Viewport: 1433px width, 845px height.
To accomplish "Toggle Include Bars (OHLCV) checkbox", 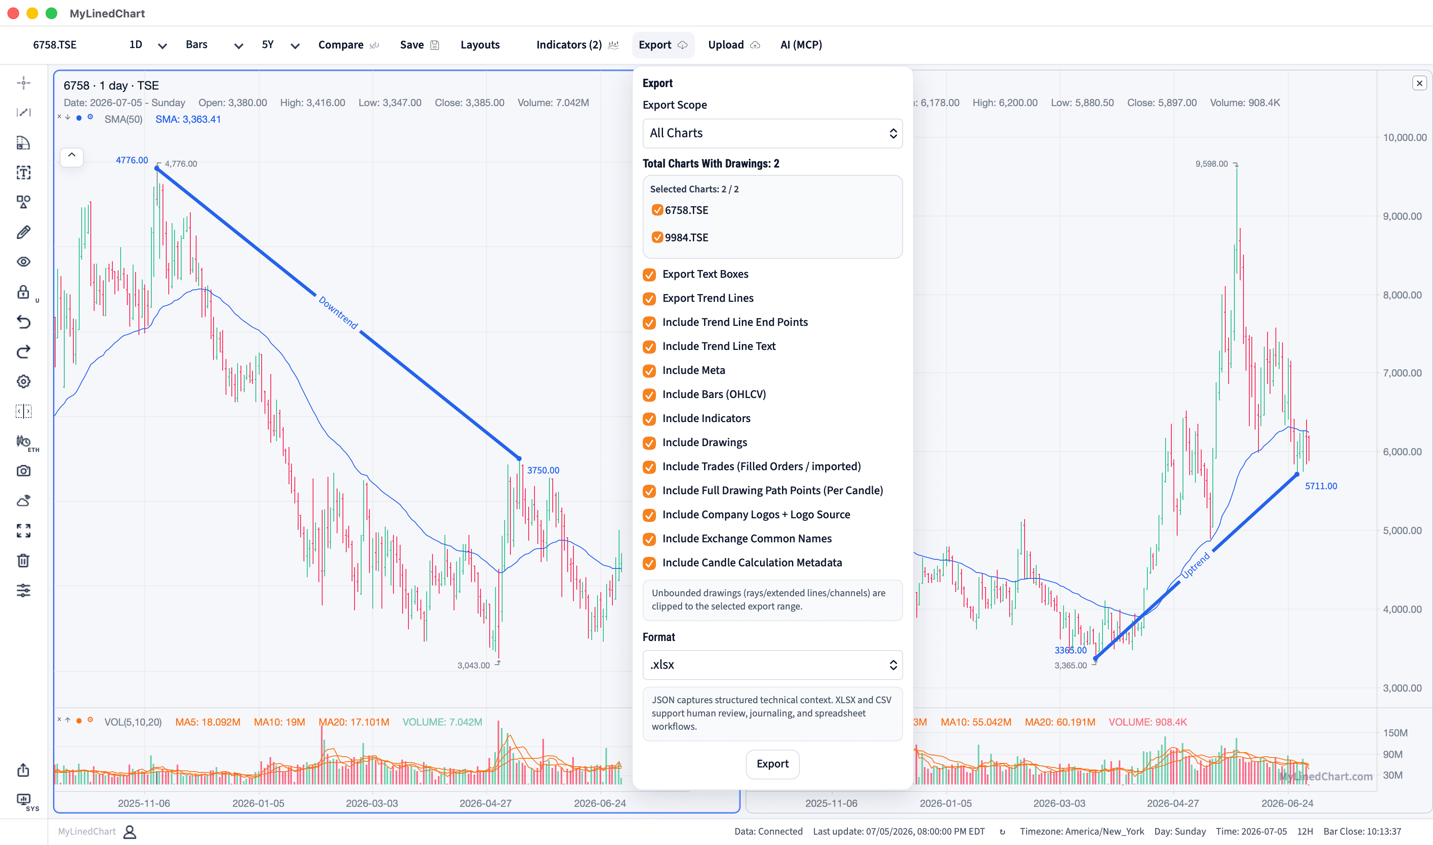I will (649, 395).
